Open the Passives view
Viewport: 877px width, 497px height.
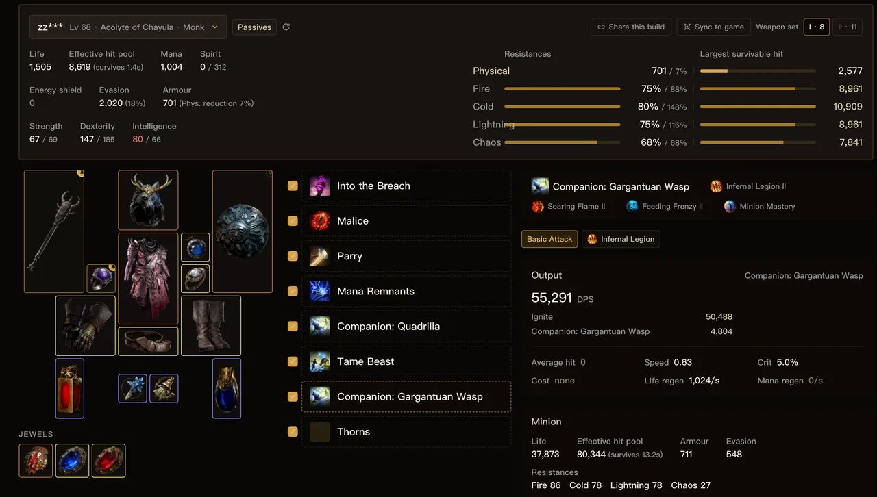[255, 27]
